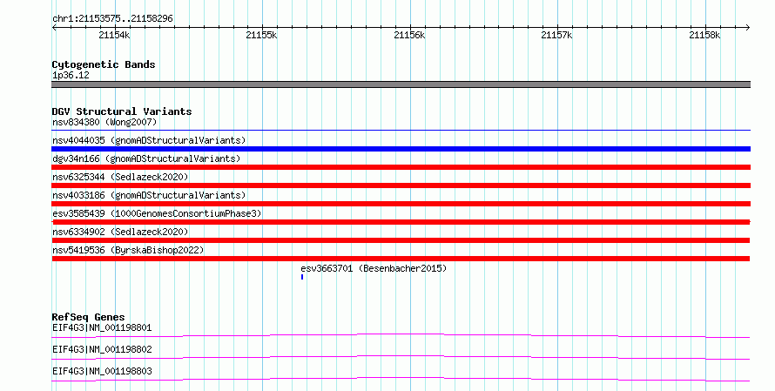Open variant nsv4033186 gnomAD label
Image resolution: width=775 pixels, height=391 pixels.
tap(149, 195)
